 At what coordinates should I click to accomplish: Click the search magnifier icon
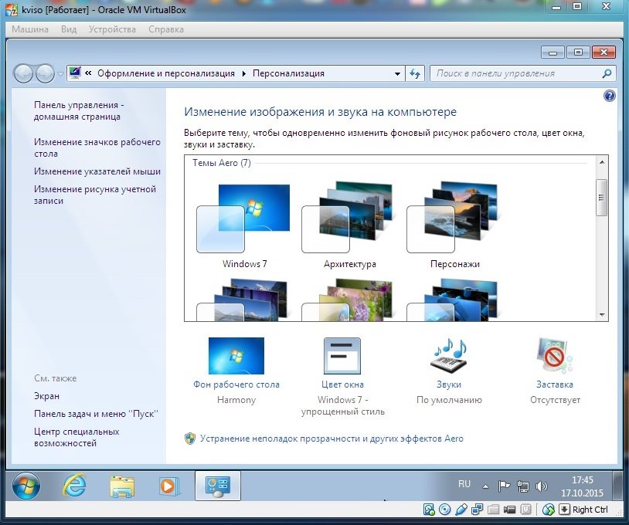607,74
